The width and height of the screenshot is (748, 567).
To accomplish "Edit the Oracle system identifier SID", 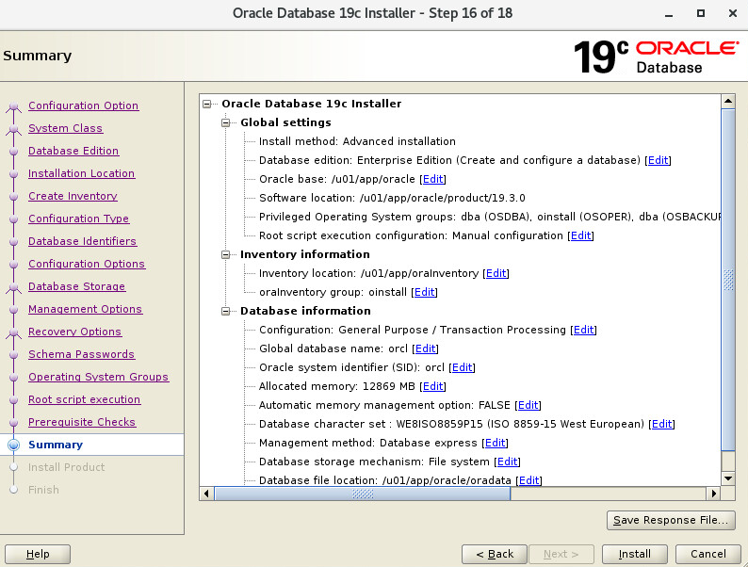I will tap(463, 367).
